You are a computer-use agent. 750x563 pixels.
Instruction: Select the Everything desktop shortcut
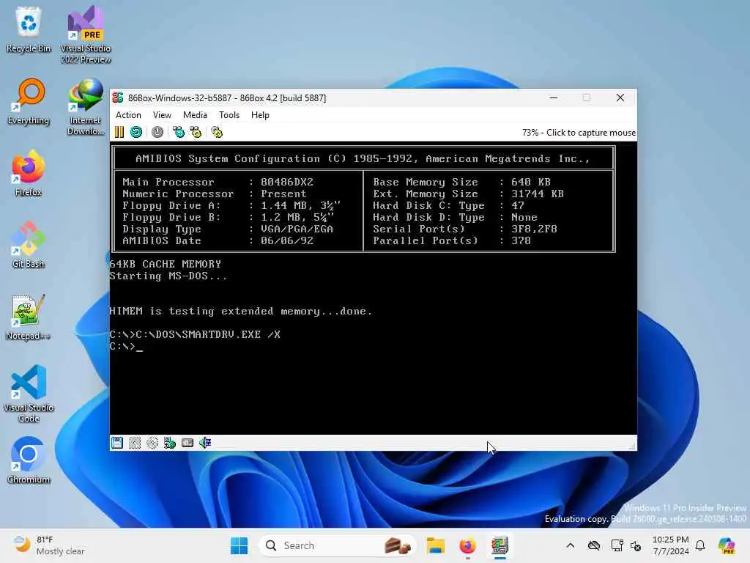click(x=29, y=101)
